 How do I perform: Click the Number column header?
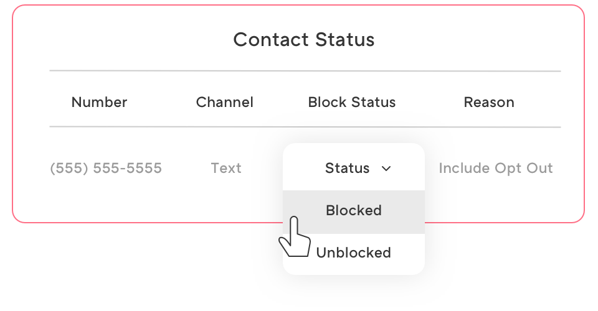pos(99,102)
